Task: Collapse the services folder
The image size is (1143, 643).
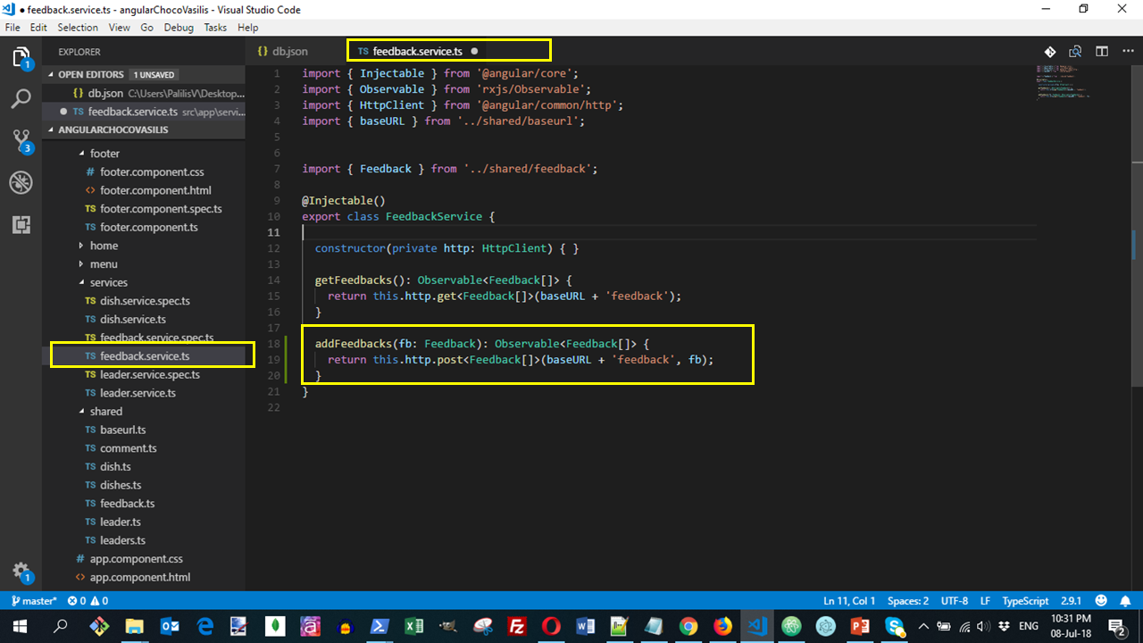Action: point(108,282)
